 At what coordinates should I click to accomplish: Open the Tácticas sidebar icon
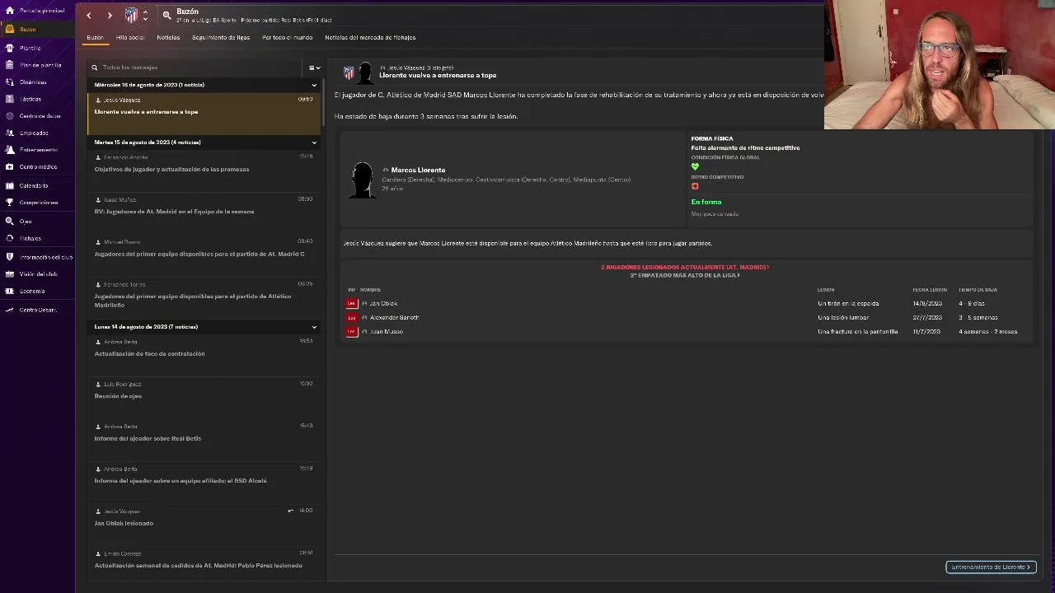tap(9, 99)
